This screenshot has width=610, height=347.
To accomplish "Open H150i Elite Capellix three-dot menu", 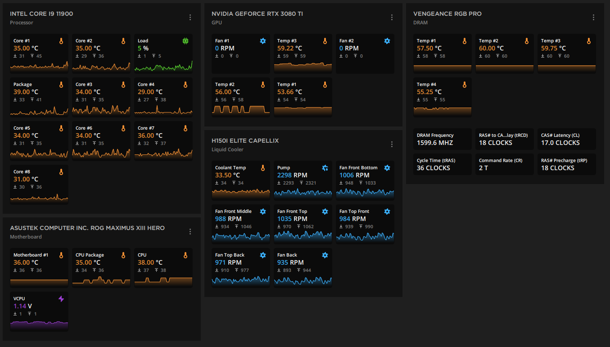I will [392, 144].
